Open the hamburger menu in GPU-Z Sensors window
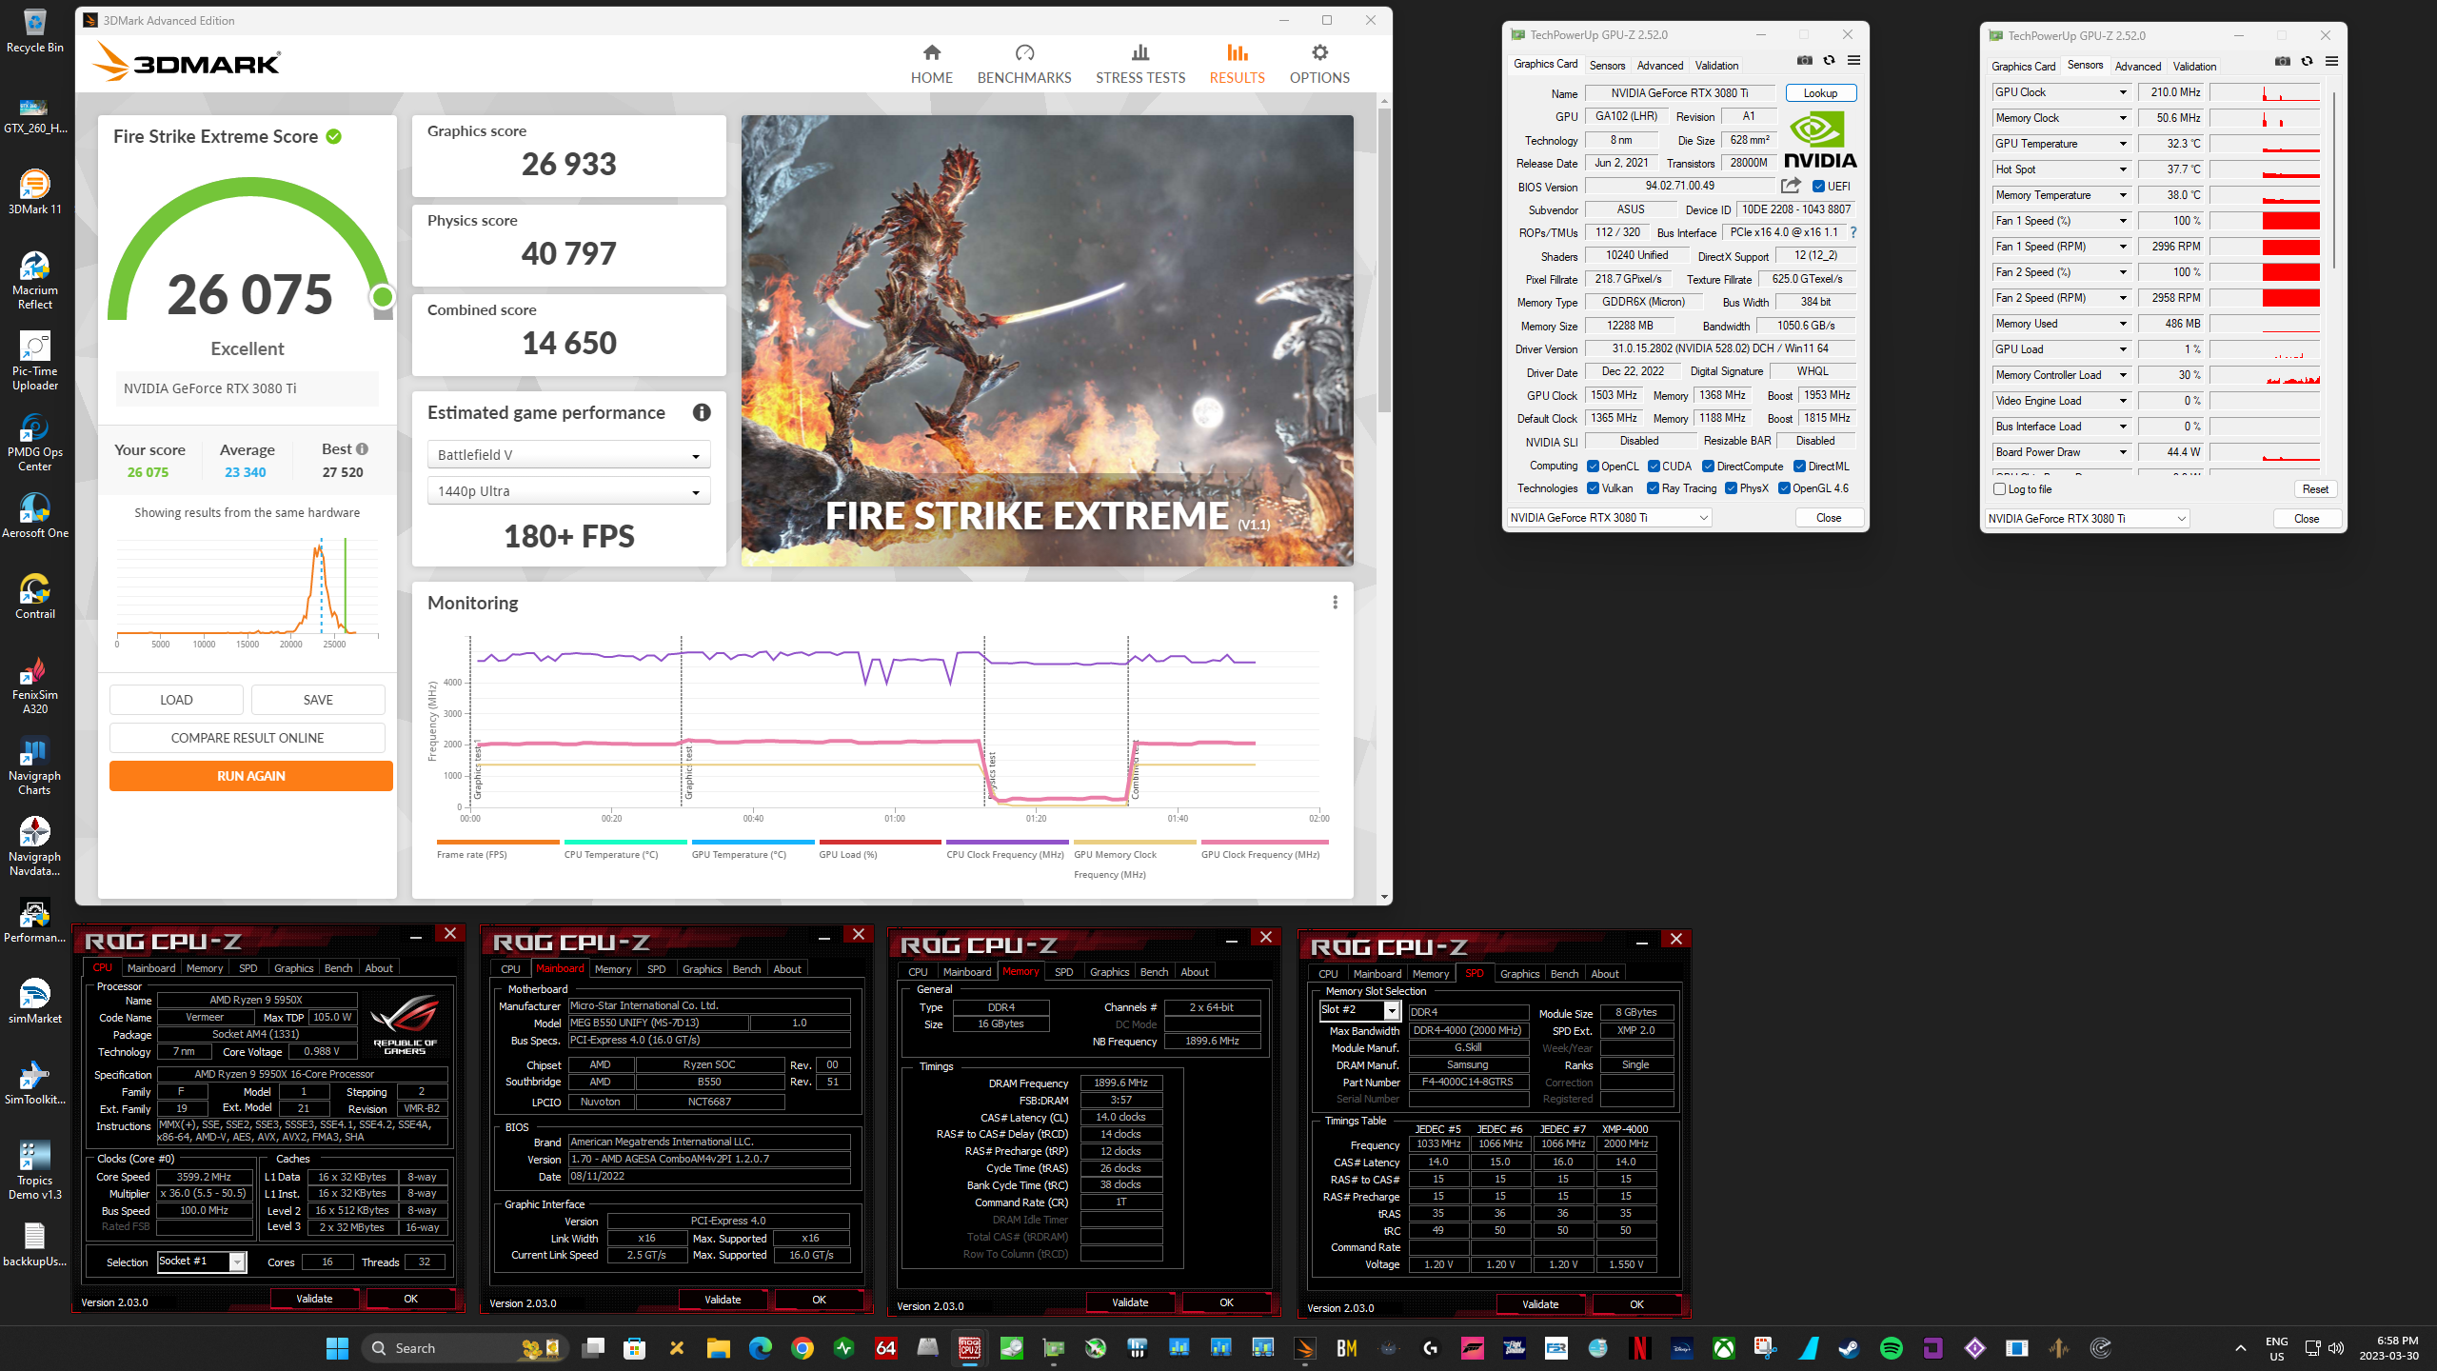This screenshot has width=2437, height=1371. tap(2331, 61)
